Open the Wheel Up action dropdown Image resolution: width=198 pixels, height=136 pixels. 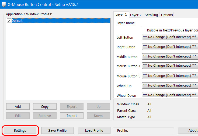point(170,85)
